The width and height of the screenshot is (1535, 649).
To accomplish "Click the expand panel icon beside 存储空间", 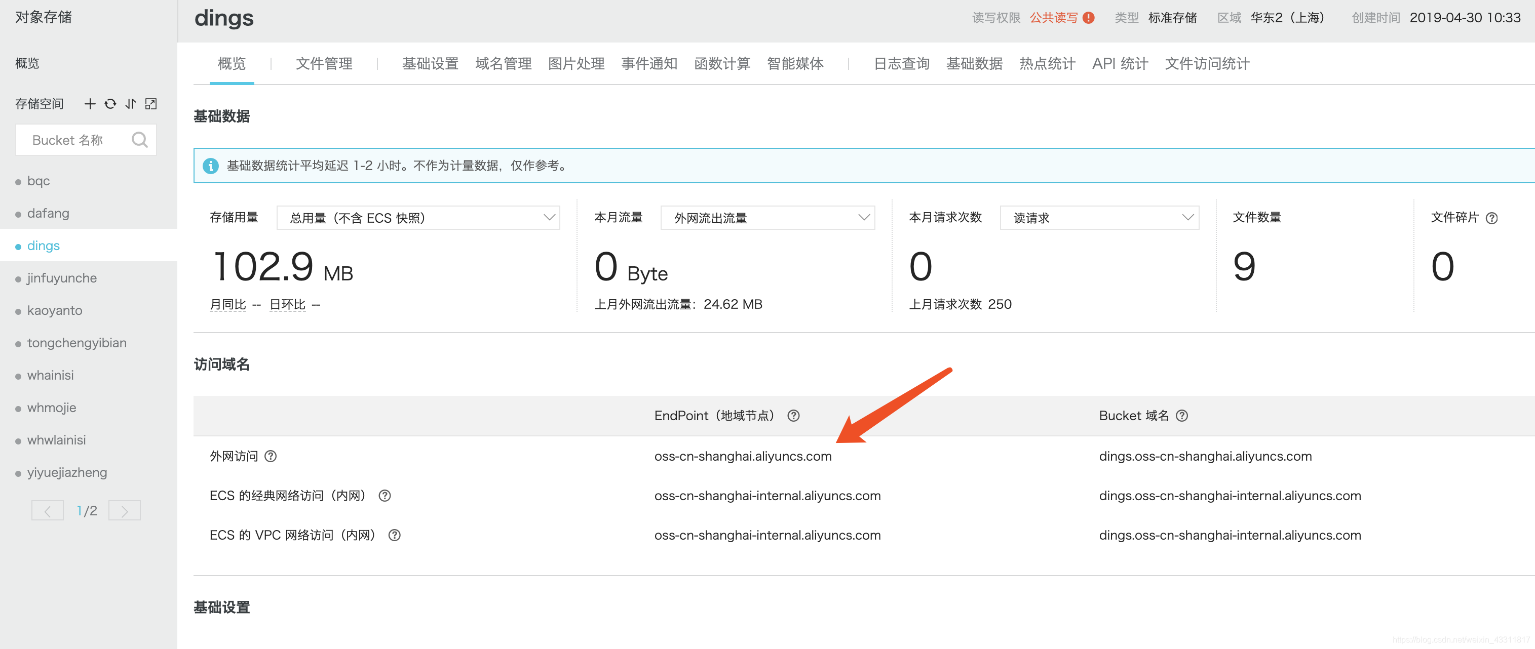I will (151, 104).
